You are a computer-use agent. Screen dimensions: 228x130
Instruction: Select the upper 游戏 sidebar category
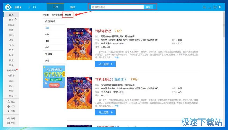(11, 81)
